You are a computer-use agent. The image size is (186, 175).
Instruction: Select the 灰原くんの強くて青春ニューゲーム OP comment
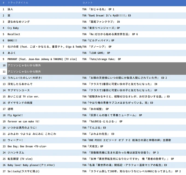pos(112,115)
